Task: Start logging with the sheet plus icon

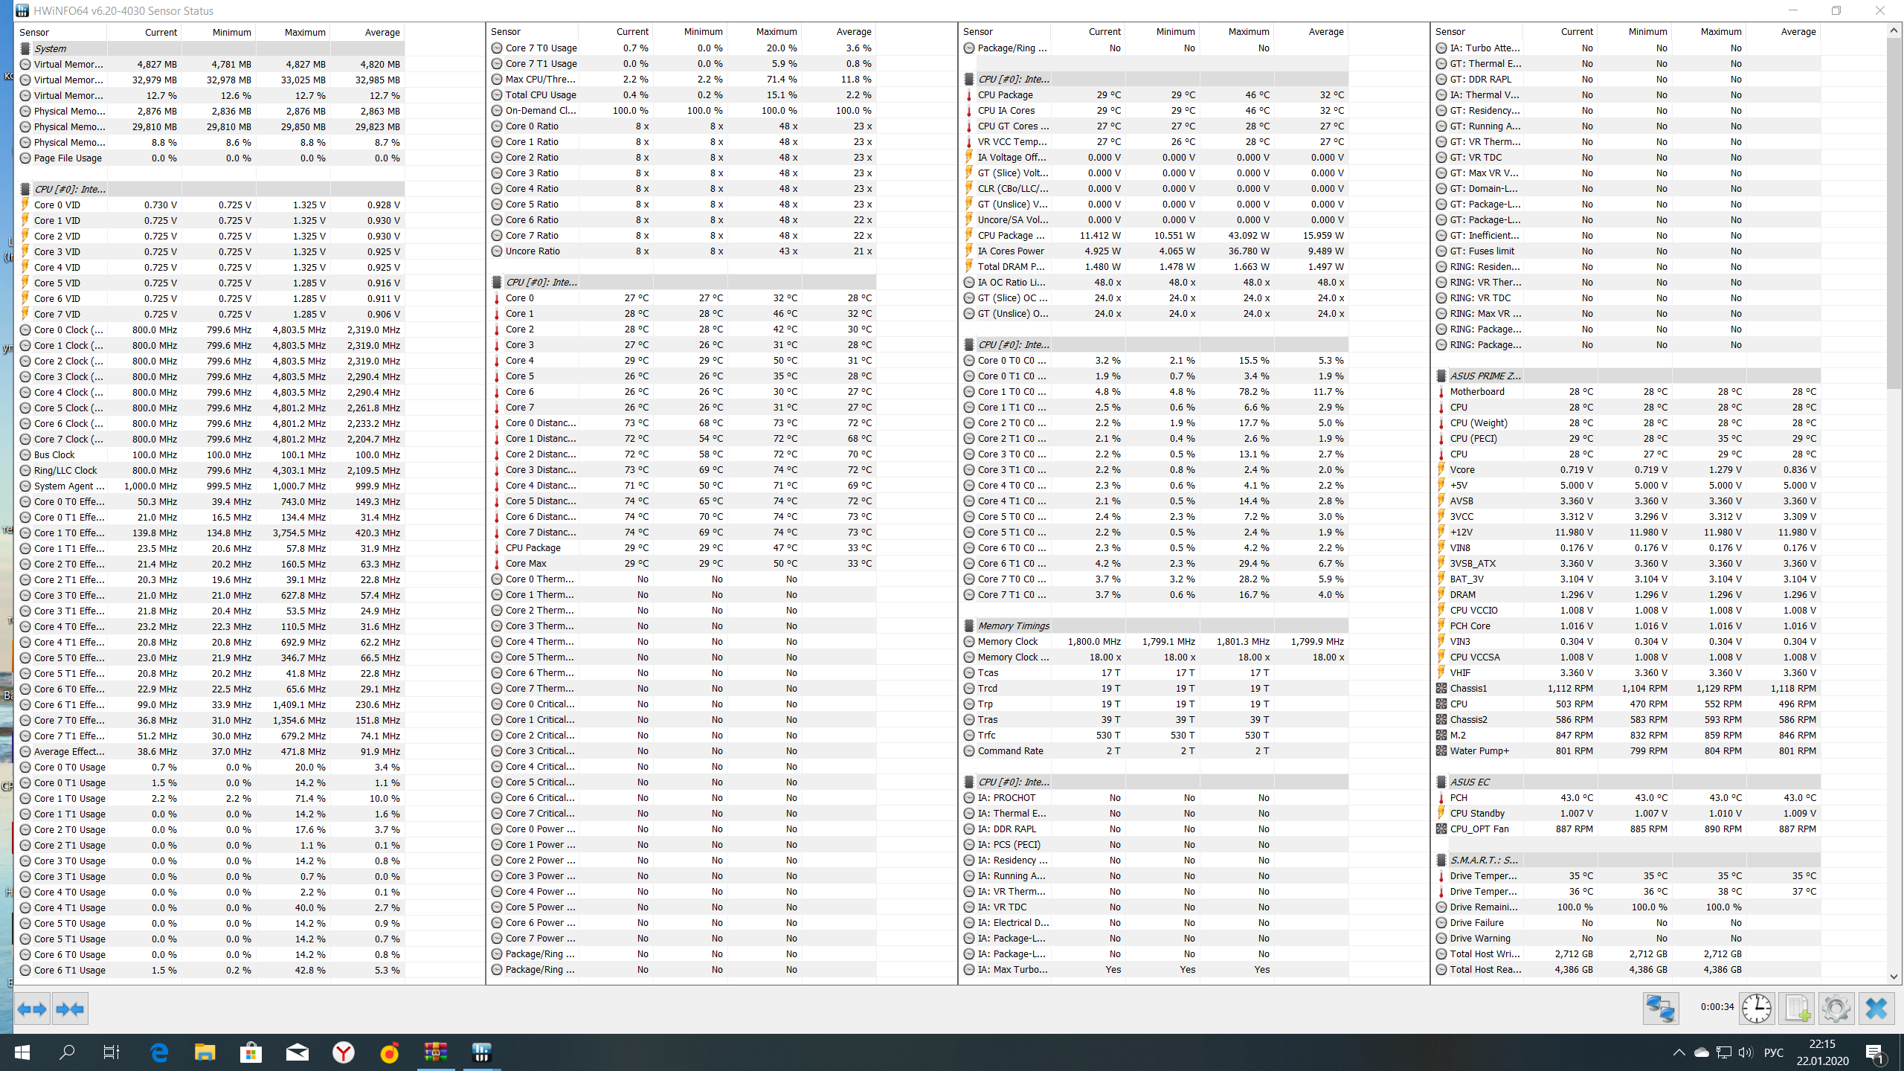Action: click(1796, 1009)
